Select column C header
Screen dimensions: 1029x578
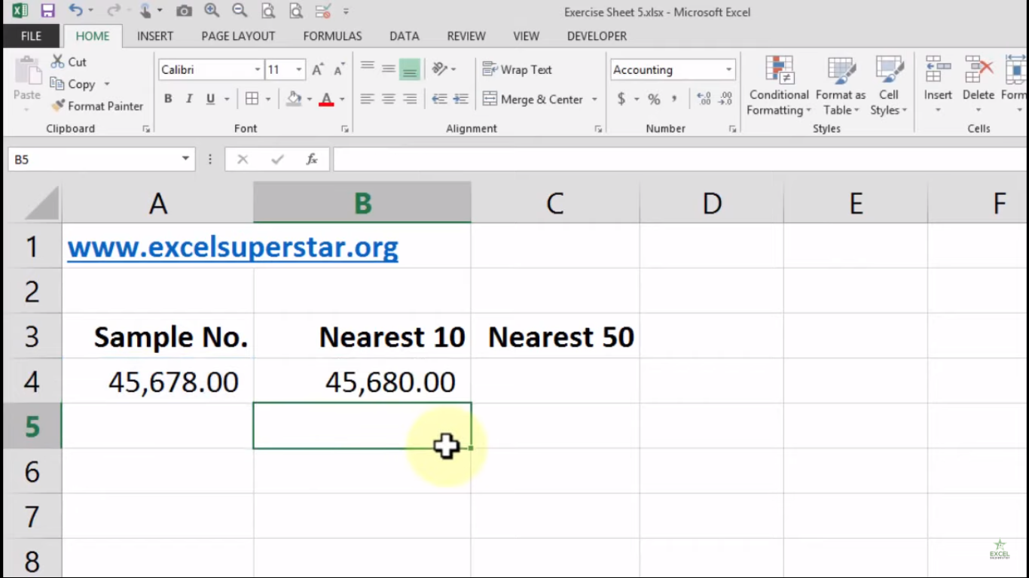pos(555,202)
